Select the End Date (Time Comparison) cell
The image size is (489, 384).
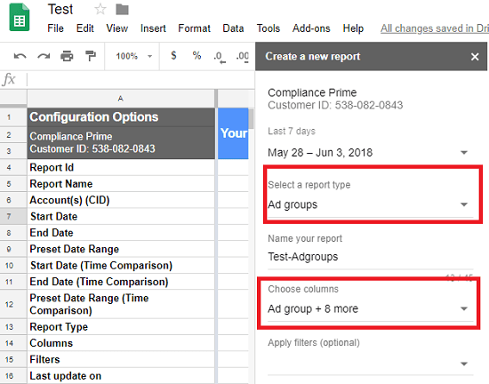(121, 282)
